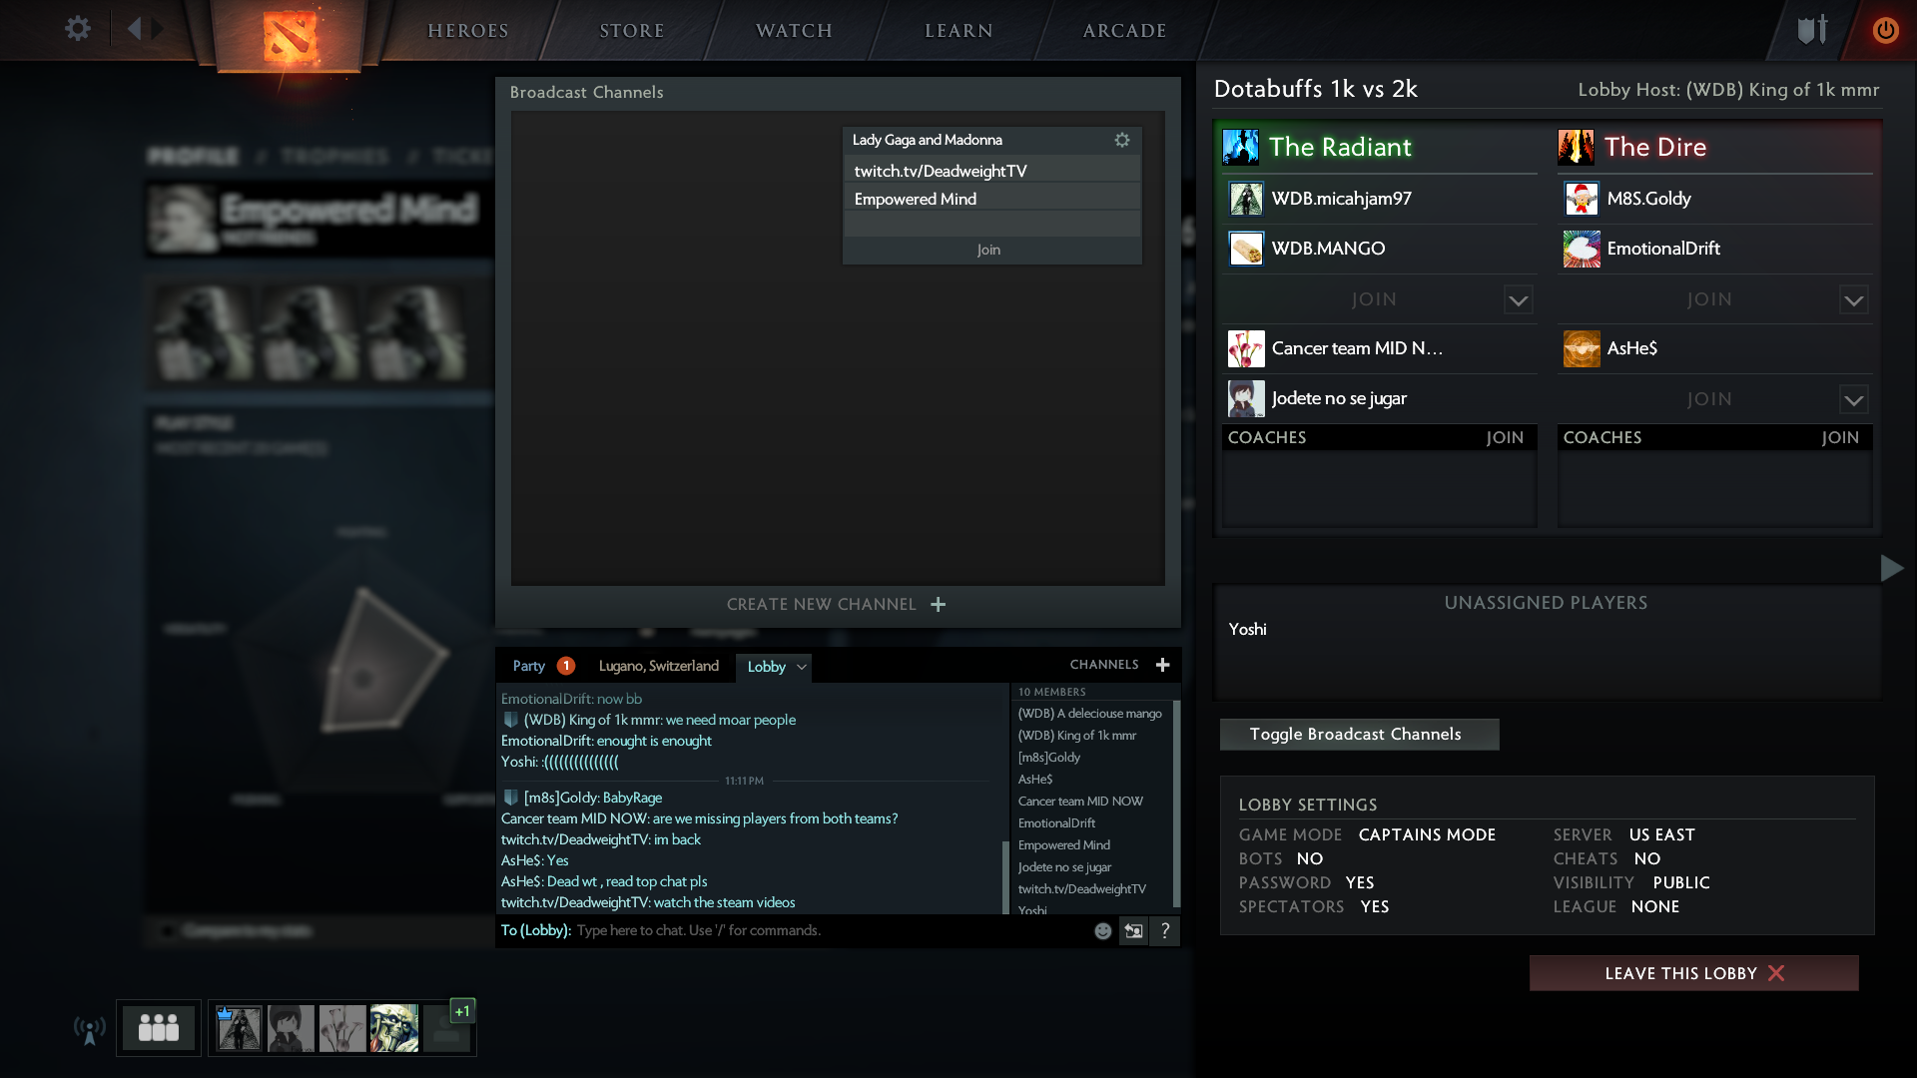The width and height of the screenshot is (1917, 1078).
Task: Open the Watch menu
Action: pos(794,31)
